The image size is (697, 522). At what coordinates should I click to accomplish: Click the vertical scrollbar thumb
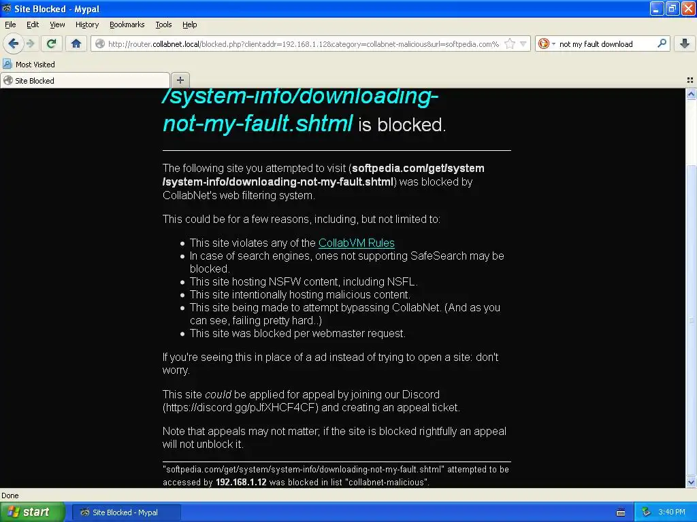click(691, 320)
